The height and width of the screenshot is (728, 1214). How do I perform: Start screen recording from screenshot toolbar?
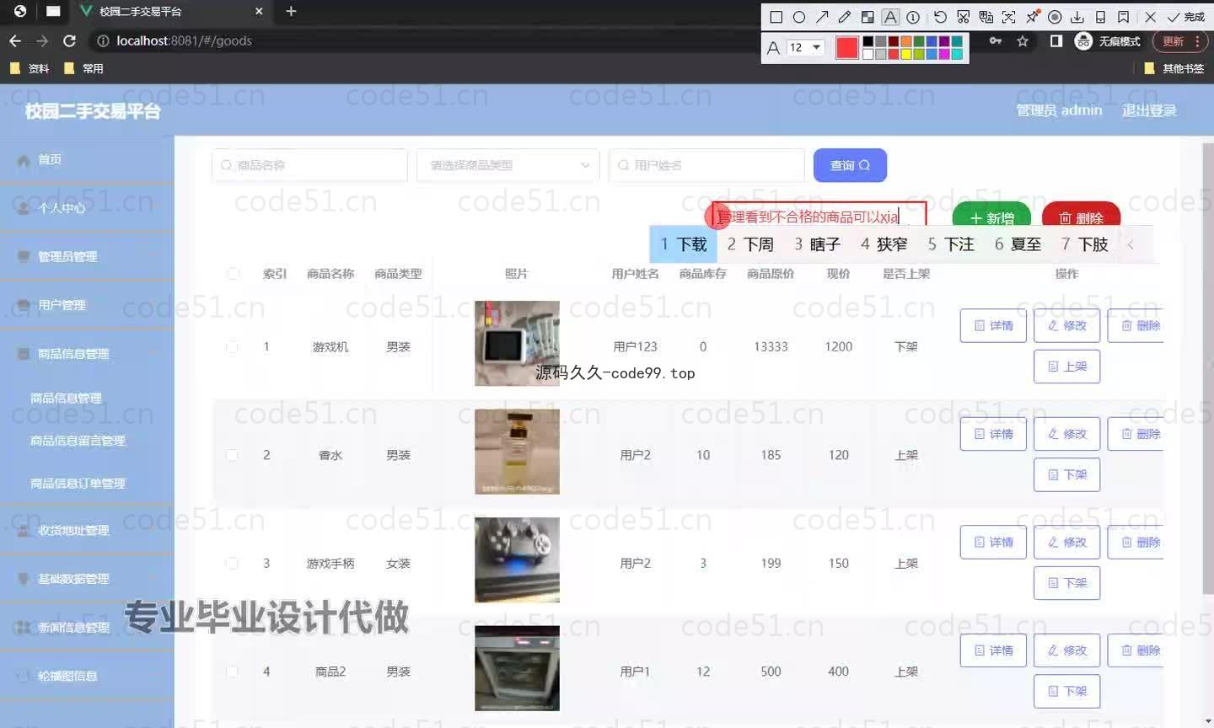pyautogui.click(x=1055, y=17)
